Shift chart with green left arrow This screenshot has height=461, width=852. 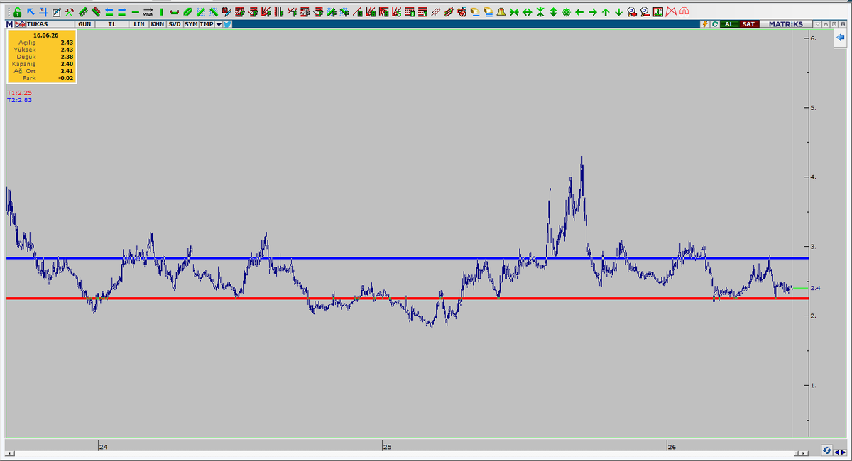579,12
